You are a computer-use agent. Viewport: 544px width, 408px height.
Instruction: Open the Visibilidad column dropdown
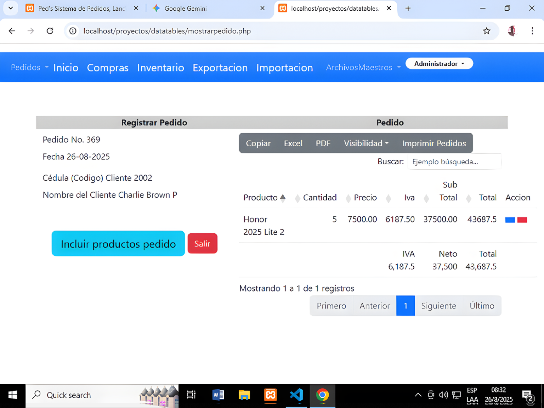[x=366, y=143]
